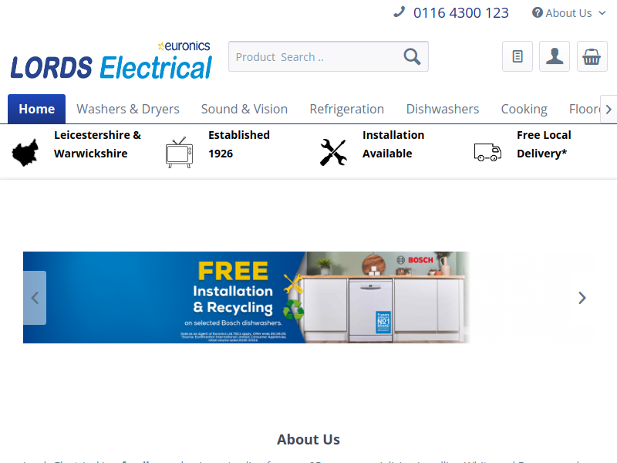This screenshot has width=617, height=463.
Task: Expand the About Us dropdown
Action: click(568, 13)
